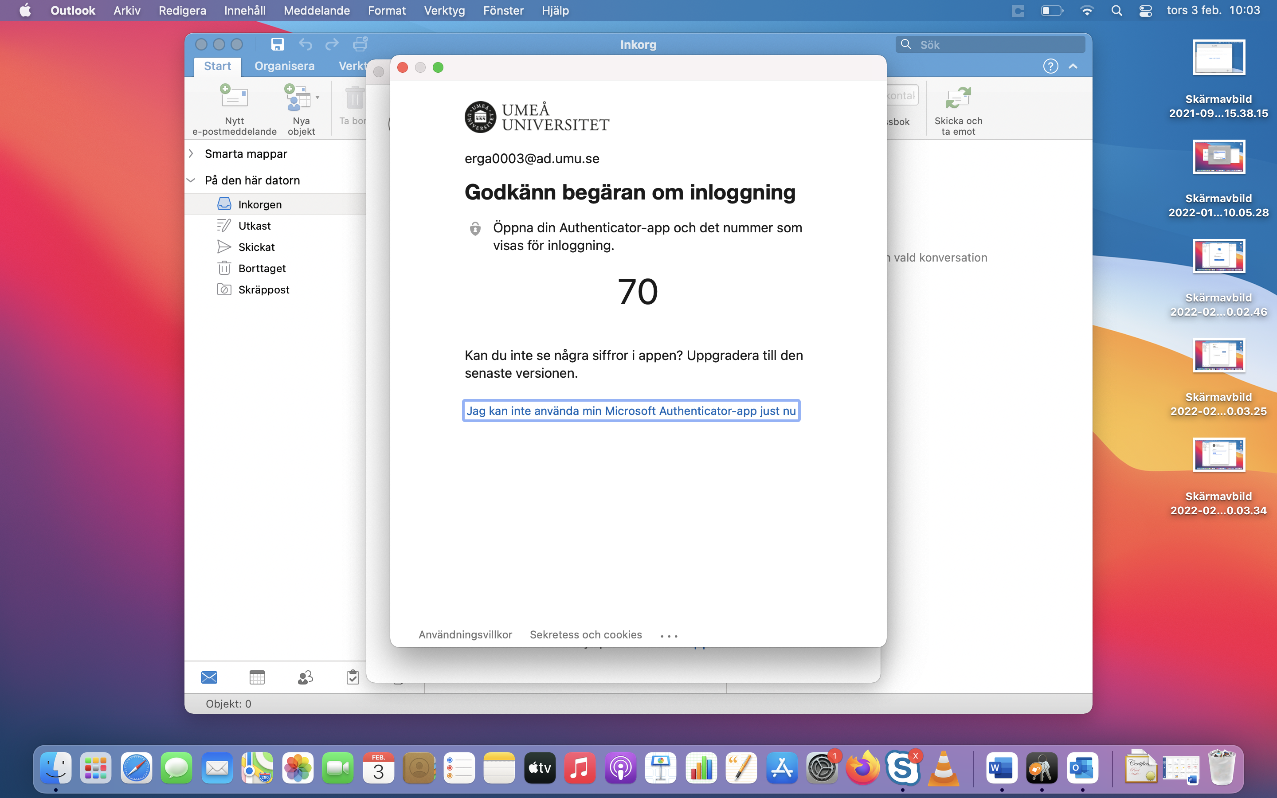Click the save icon in Outlook title bar

tap(277, 44)
